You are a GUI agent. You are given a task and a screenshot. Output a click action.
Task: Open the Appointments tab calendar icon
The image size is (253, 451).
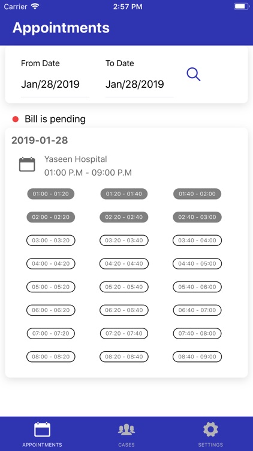coord(42,429)
